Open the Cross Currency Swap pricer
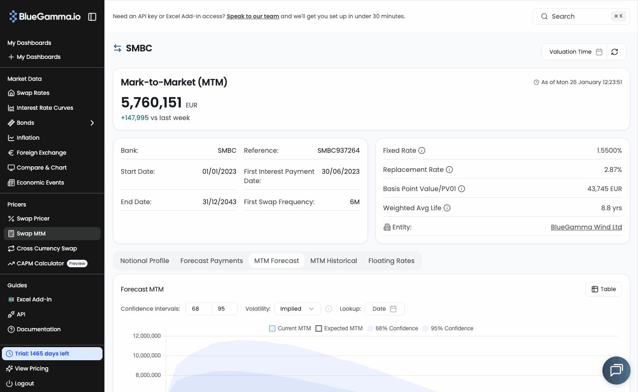Image resolution: width=638 pixels, height=392 pixels. pyautogui.click(x=47, y=249)
